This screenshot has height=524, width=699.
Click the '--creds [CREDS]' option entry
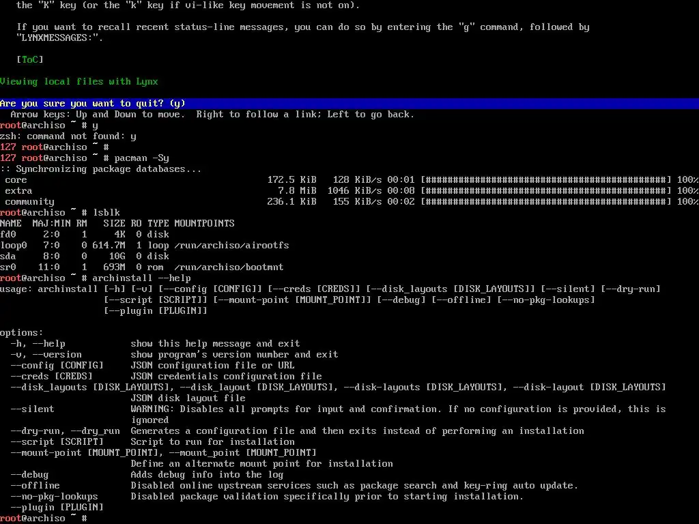(52, 377)
